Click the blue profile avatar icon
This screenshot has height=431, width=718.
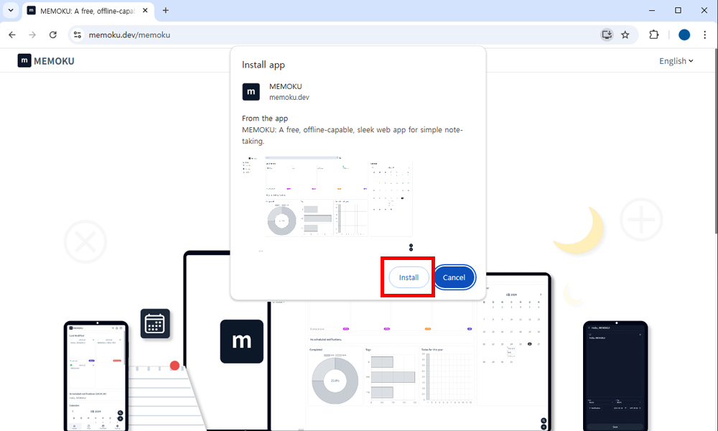(684, 34)
